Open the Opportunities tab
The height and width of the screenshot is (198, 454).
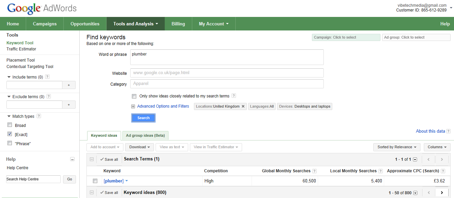[85, 24]
